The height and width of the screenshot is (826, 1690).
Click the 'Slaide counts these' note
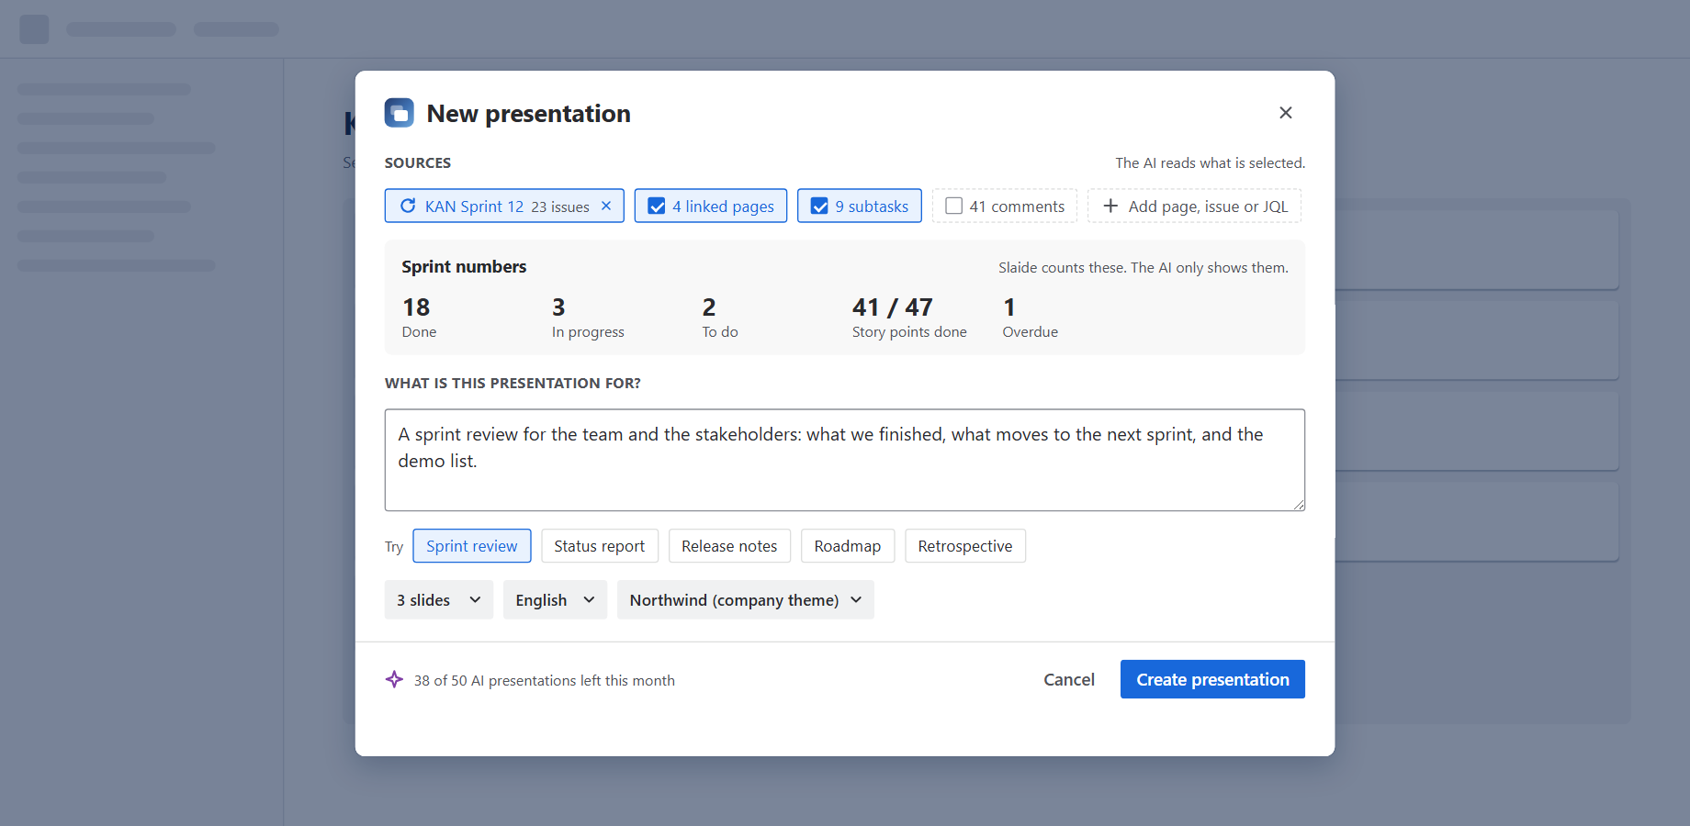pos(1144,268)
